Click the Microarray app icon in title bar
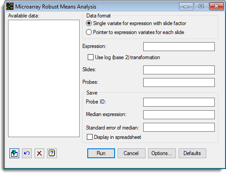This screenshot has height=173, width=226. (10, 7)
